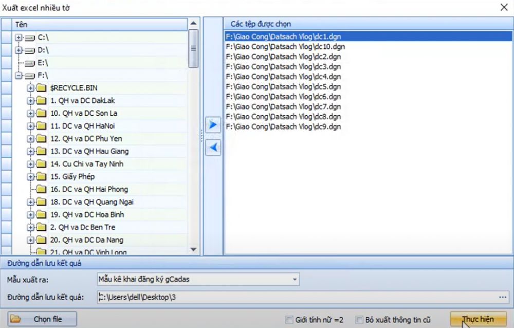Click the D:\ drive icon
The height and width of the screenshot is (328, 514).
click(x=30, y=50)
